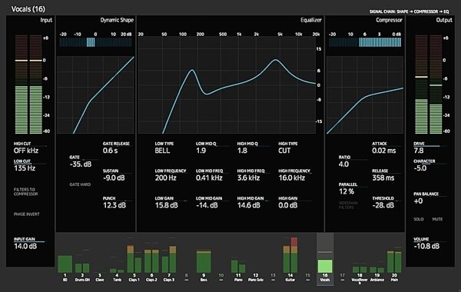Image resolution: width=461 pixels, height=292 pixels.
Task: Change Low Type BELL setting
Action: tap(162, 151)
